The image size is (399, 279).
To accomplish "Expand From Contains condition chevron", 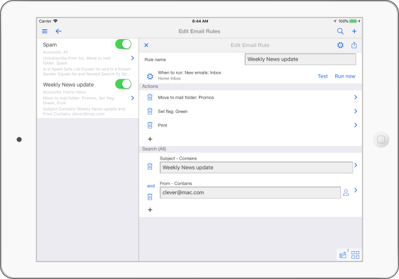I will (x=356, y=190).
